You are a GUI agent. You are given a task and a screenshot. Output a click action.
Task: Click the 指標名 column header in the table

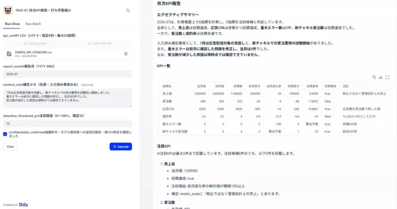[167, 86]
